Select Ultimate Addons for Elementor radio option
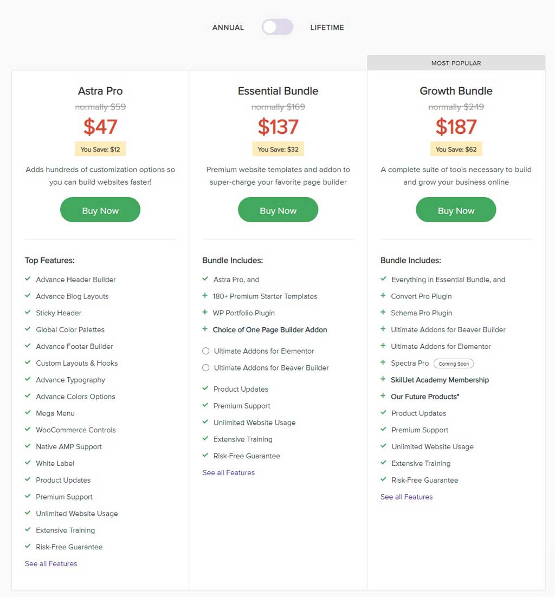 coord(206,351)
